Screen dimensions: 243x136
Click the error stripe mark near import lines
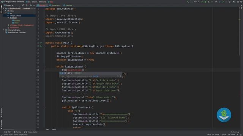tap(240, 20)
